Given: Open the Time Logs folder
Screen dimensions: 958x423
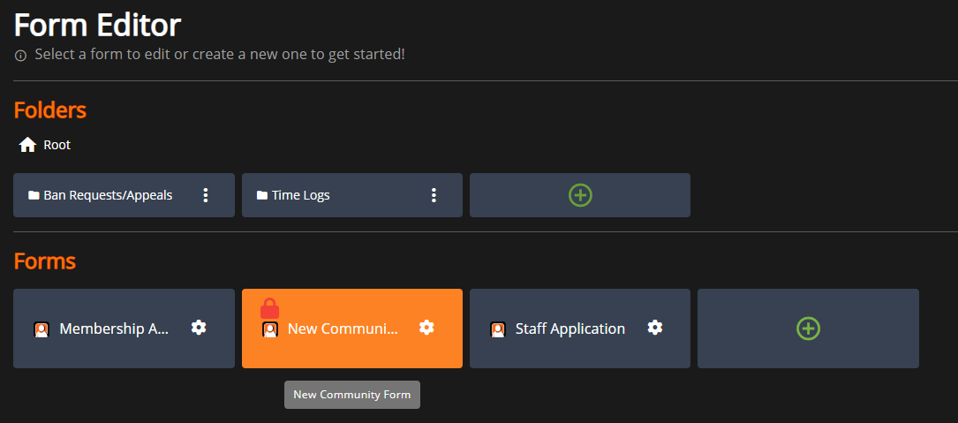Looking at the screenshot, I should tap(301, 195).
